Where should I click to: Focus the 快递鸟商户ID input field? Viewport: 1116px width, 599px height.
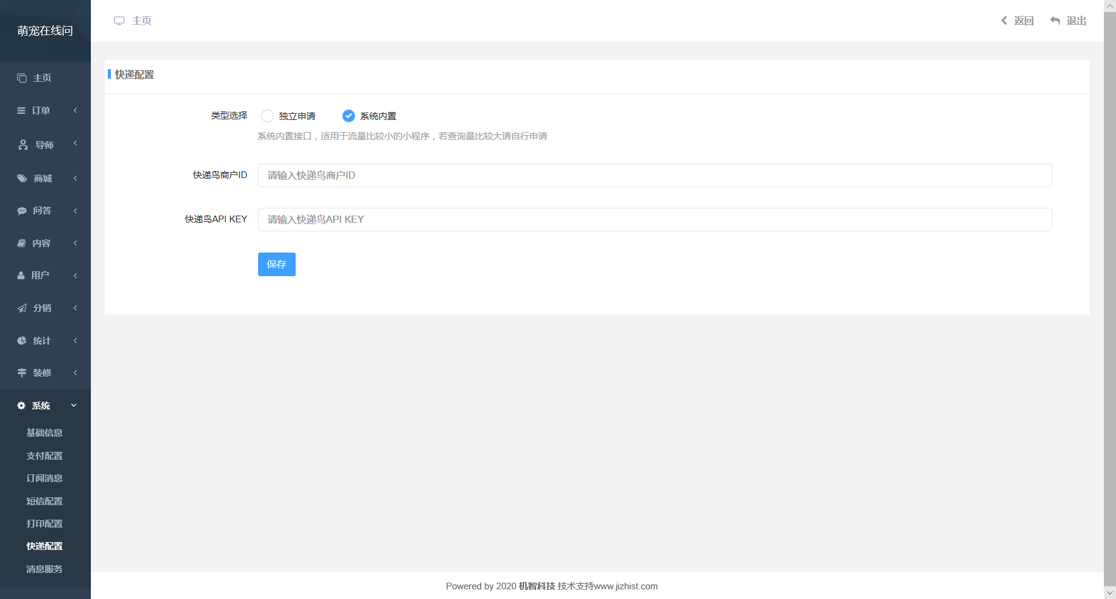click(x=655, y=175)
